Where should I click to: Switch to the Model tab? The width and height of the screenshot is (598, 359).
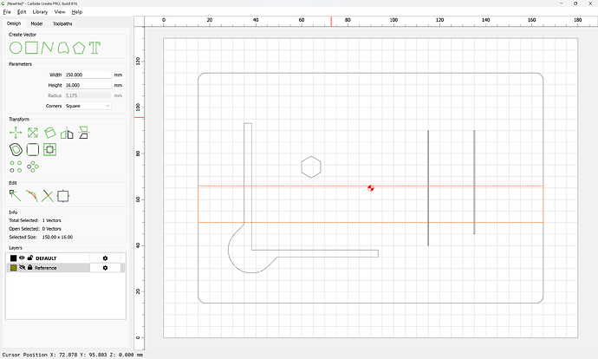click(36, 23)
